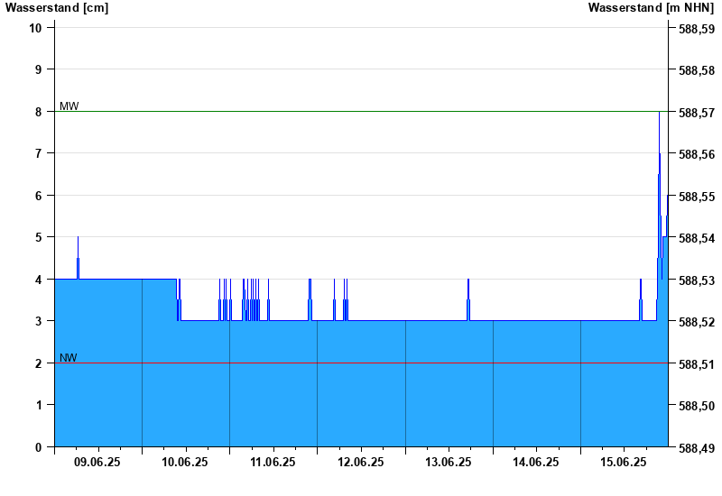
Task: Click the 6 tick on the left axis
Action: 39,195
